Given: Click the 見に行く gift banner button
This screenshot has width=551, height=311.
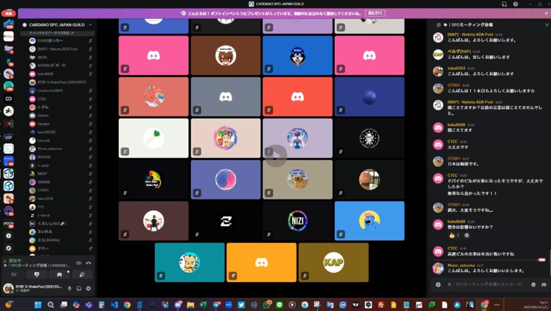Looking at the screenshot, I should click(x=375, y=13).
